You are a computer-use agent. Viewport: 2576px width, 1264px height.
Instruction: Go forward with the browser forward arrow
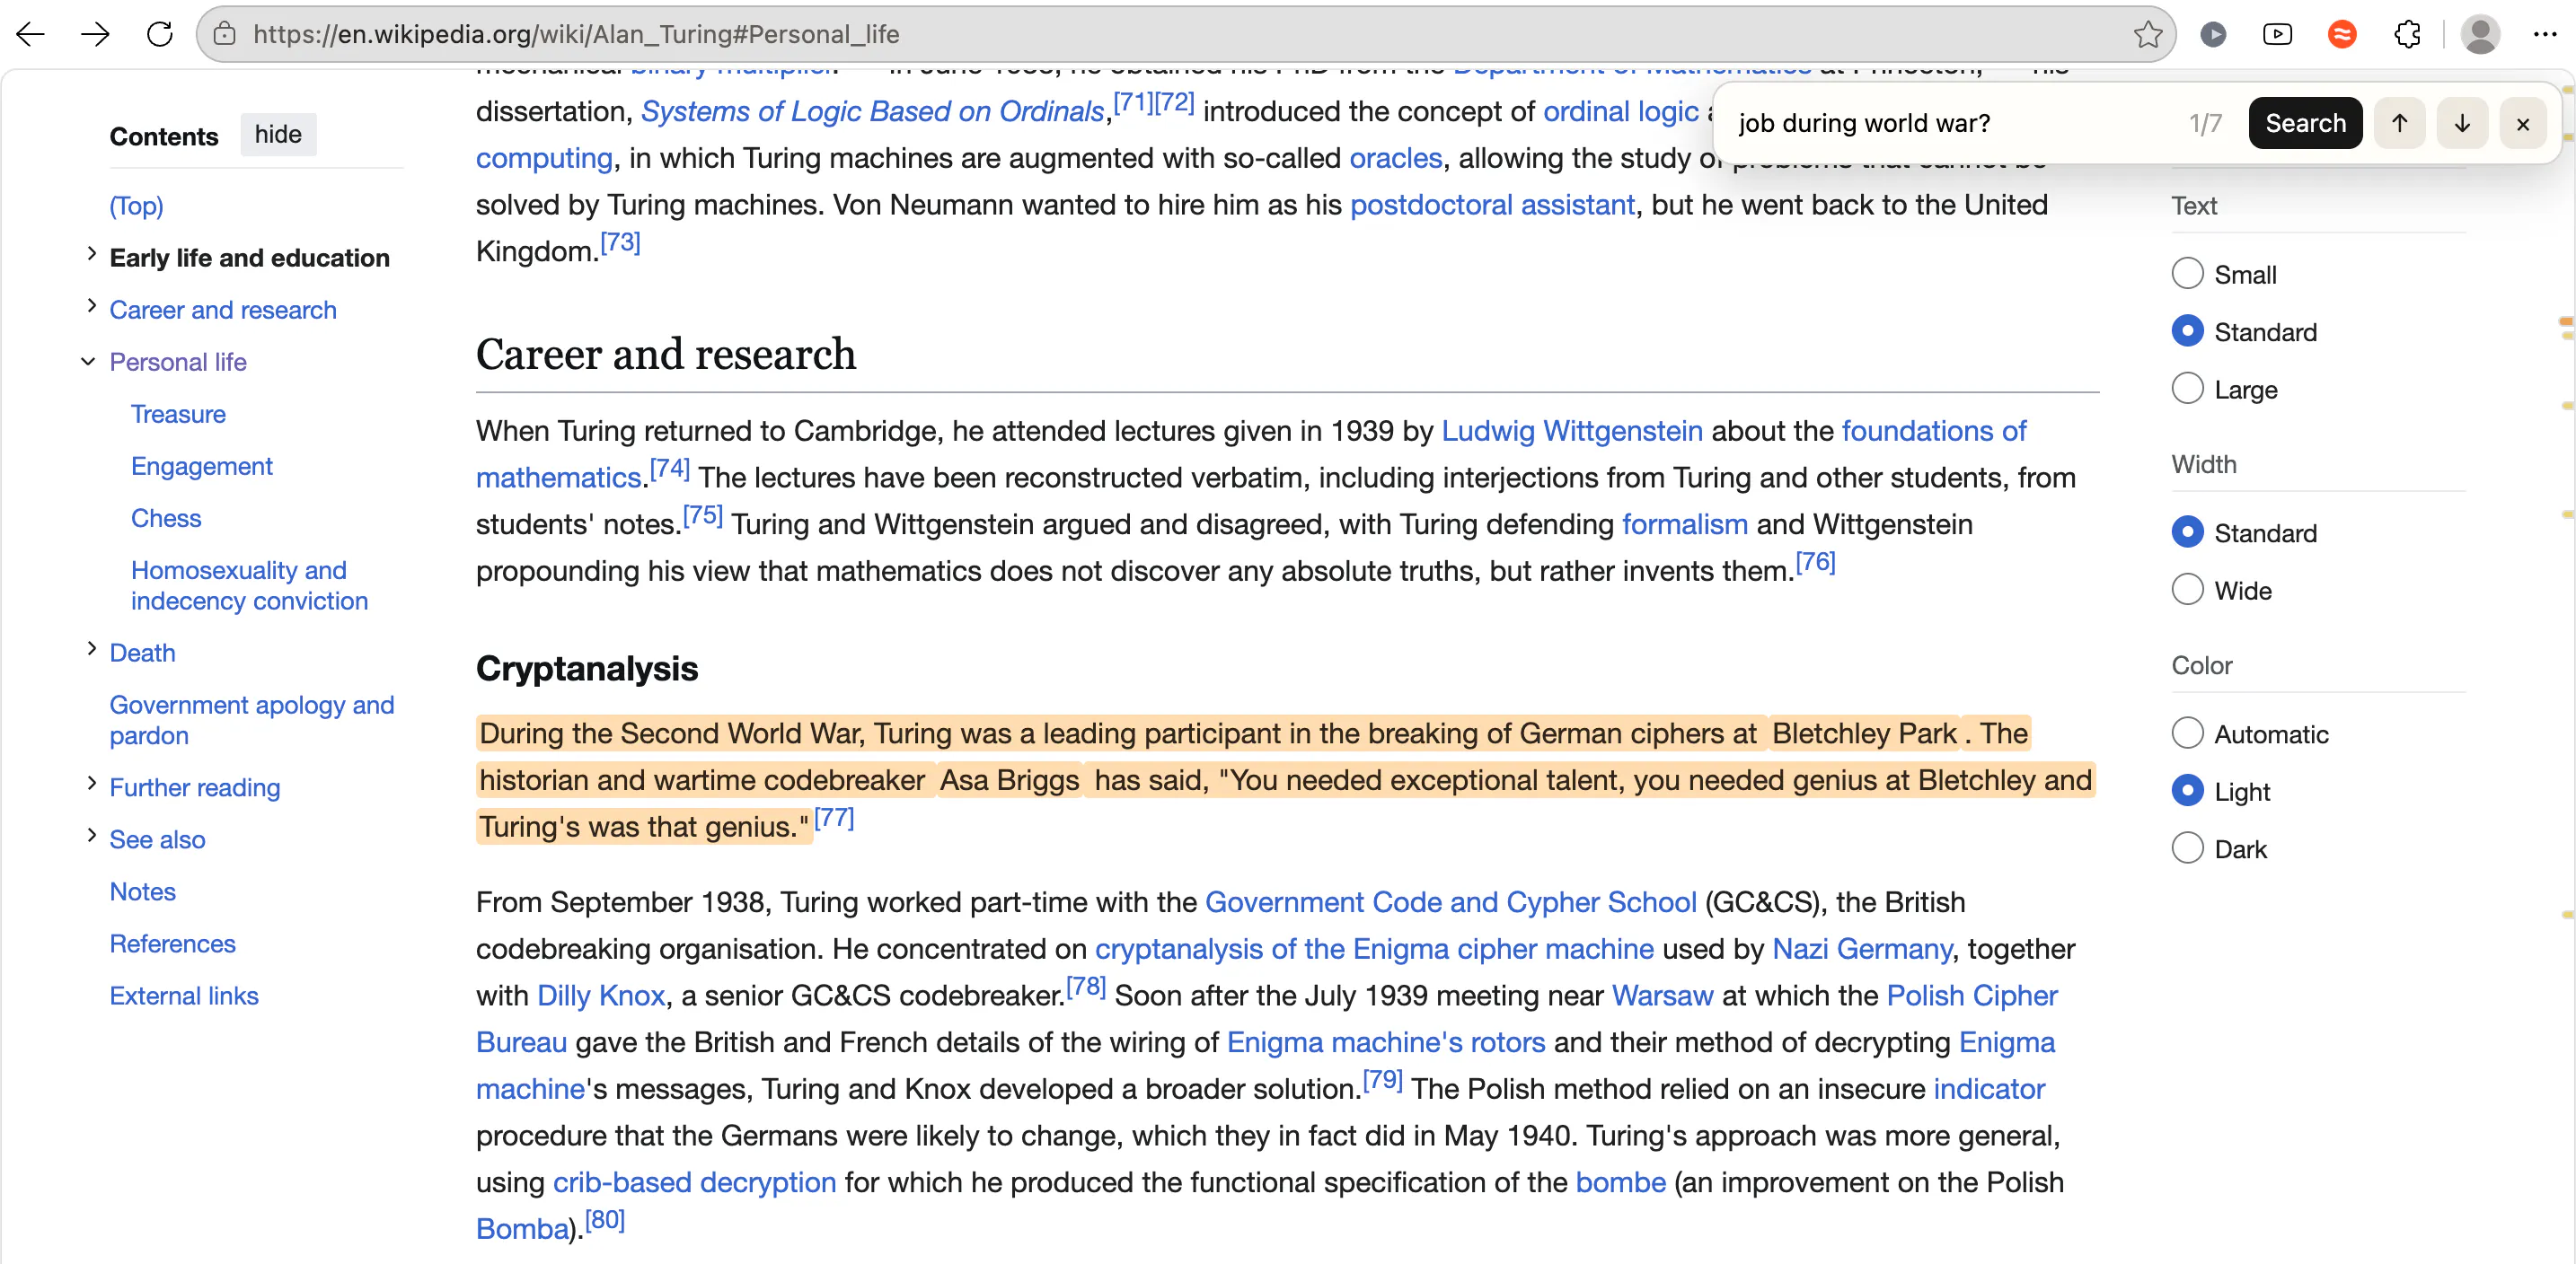coord(95,34)
